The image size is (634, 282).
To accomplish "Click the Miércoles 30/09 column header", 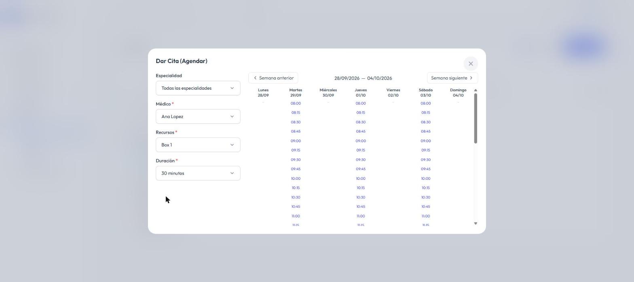I will point(328,93).
